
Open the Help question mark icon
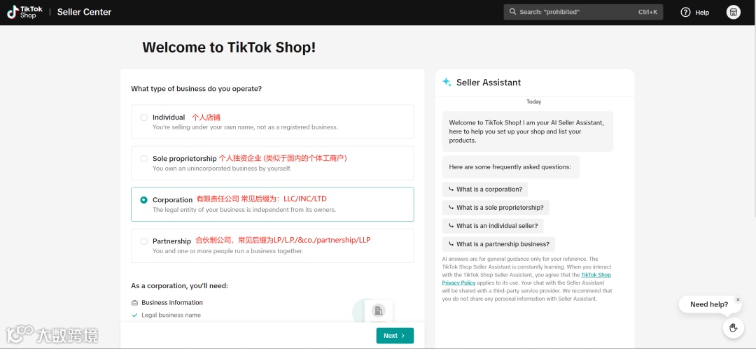[x=685, y=12]
